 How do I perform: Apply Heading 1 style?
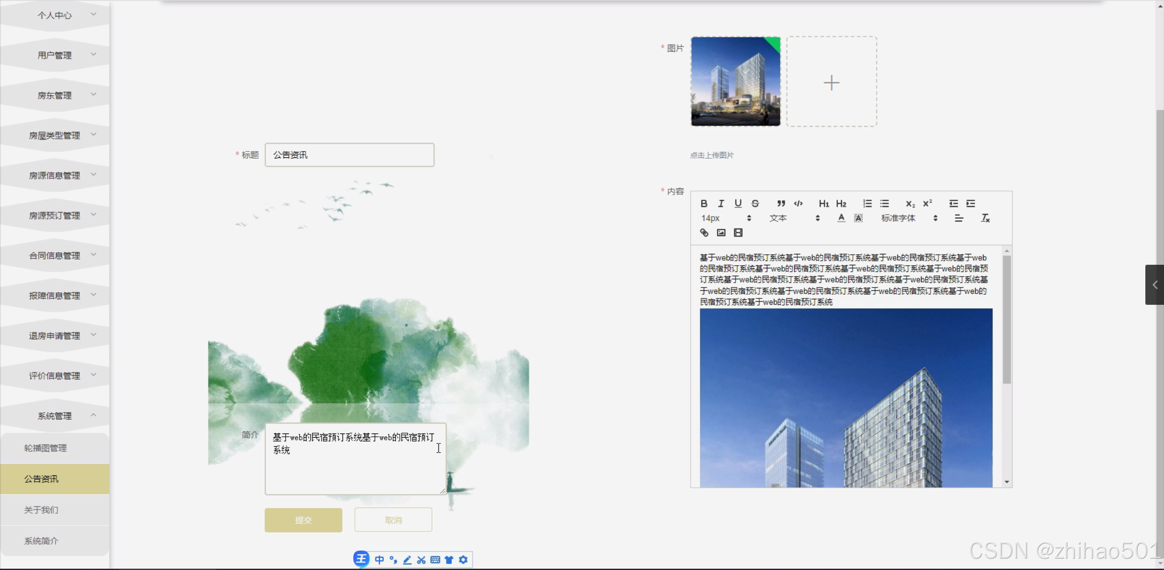(x=823, y=203)
